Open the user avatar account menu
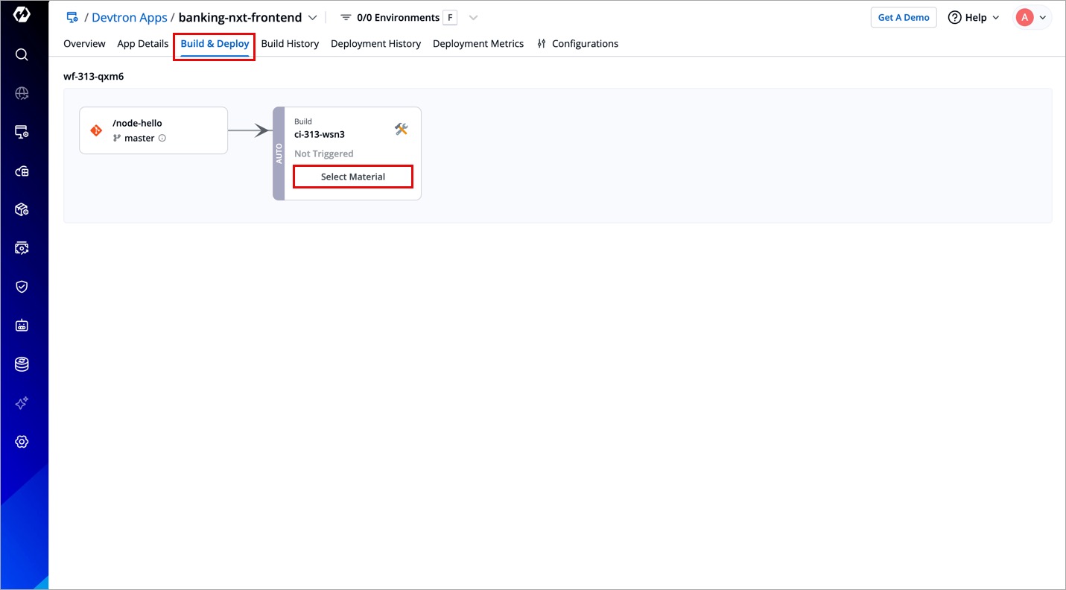 [x=1032, y=18]
